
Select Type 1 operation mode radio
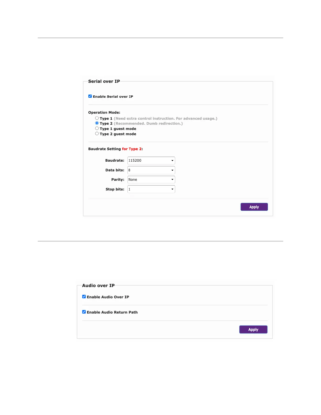click(97, 118)
